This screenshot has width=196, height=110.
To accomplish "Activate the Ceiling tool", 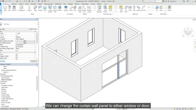I will pos(40,9).
